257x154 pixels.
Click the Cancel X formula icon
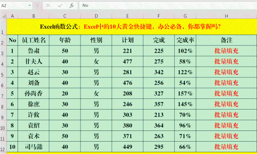click(48, 6)
